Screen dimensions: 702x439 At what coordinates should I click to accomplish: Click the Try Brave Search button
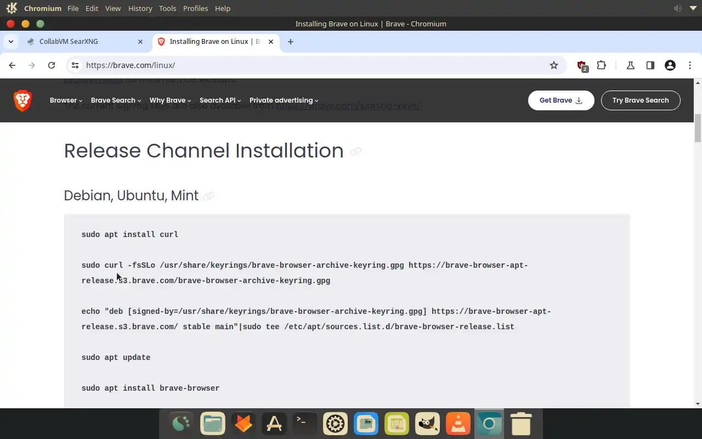(641, 100)
